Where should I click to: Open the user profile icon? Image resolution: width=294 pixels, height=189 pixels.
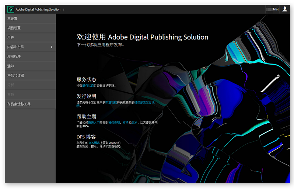tap(285, 9)
